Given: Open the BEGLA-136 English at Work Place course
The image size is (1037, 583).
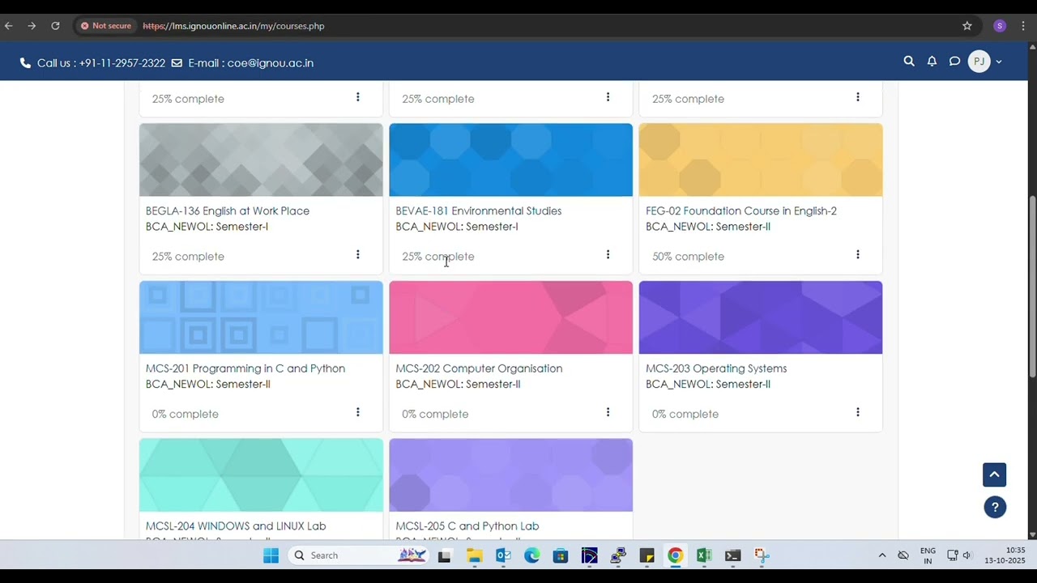Looking at the screenshot, I should 228,211.
